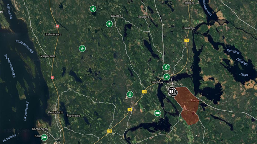
Task: Open hiking marker right next to Louhioja label
Action: [x=167, y=77]
